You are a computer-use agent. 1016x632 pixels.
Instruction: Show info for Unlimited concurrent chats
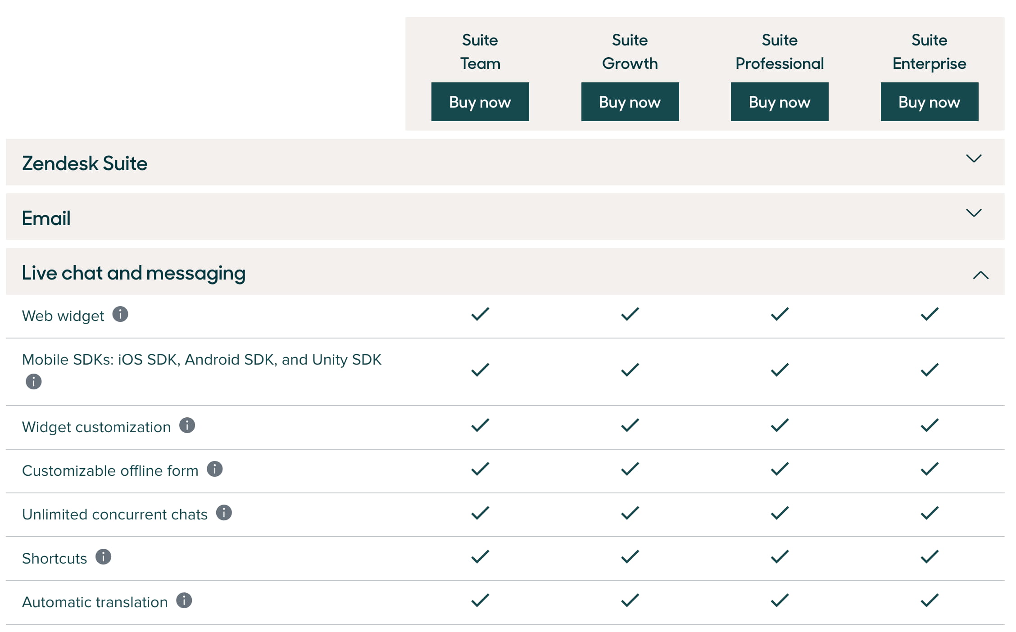(224, 513)
